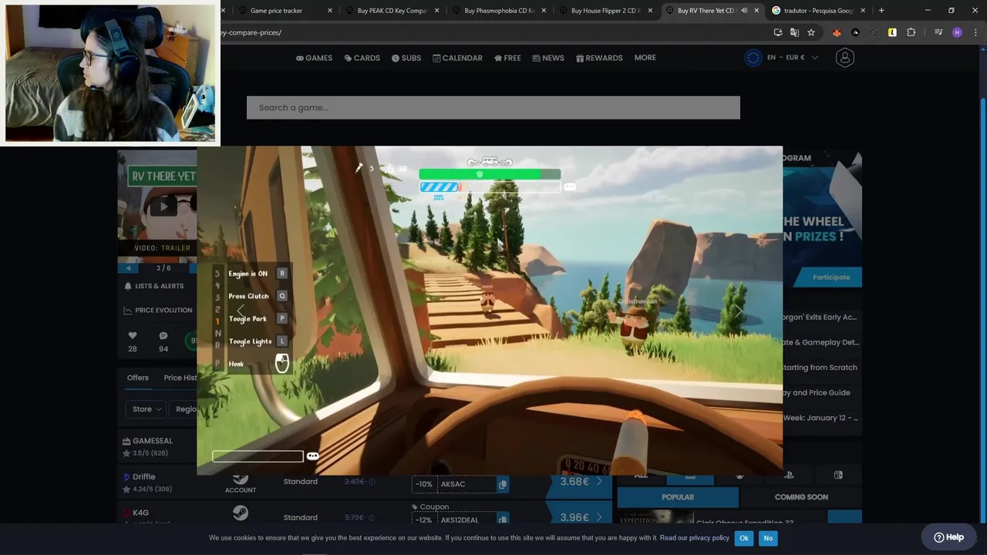Click the install app icon in address bar
This screenshot has height=555, width=987.
(778, 32)
